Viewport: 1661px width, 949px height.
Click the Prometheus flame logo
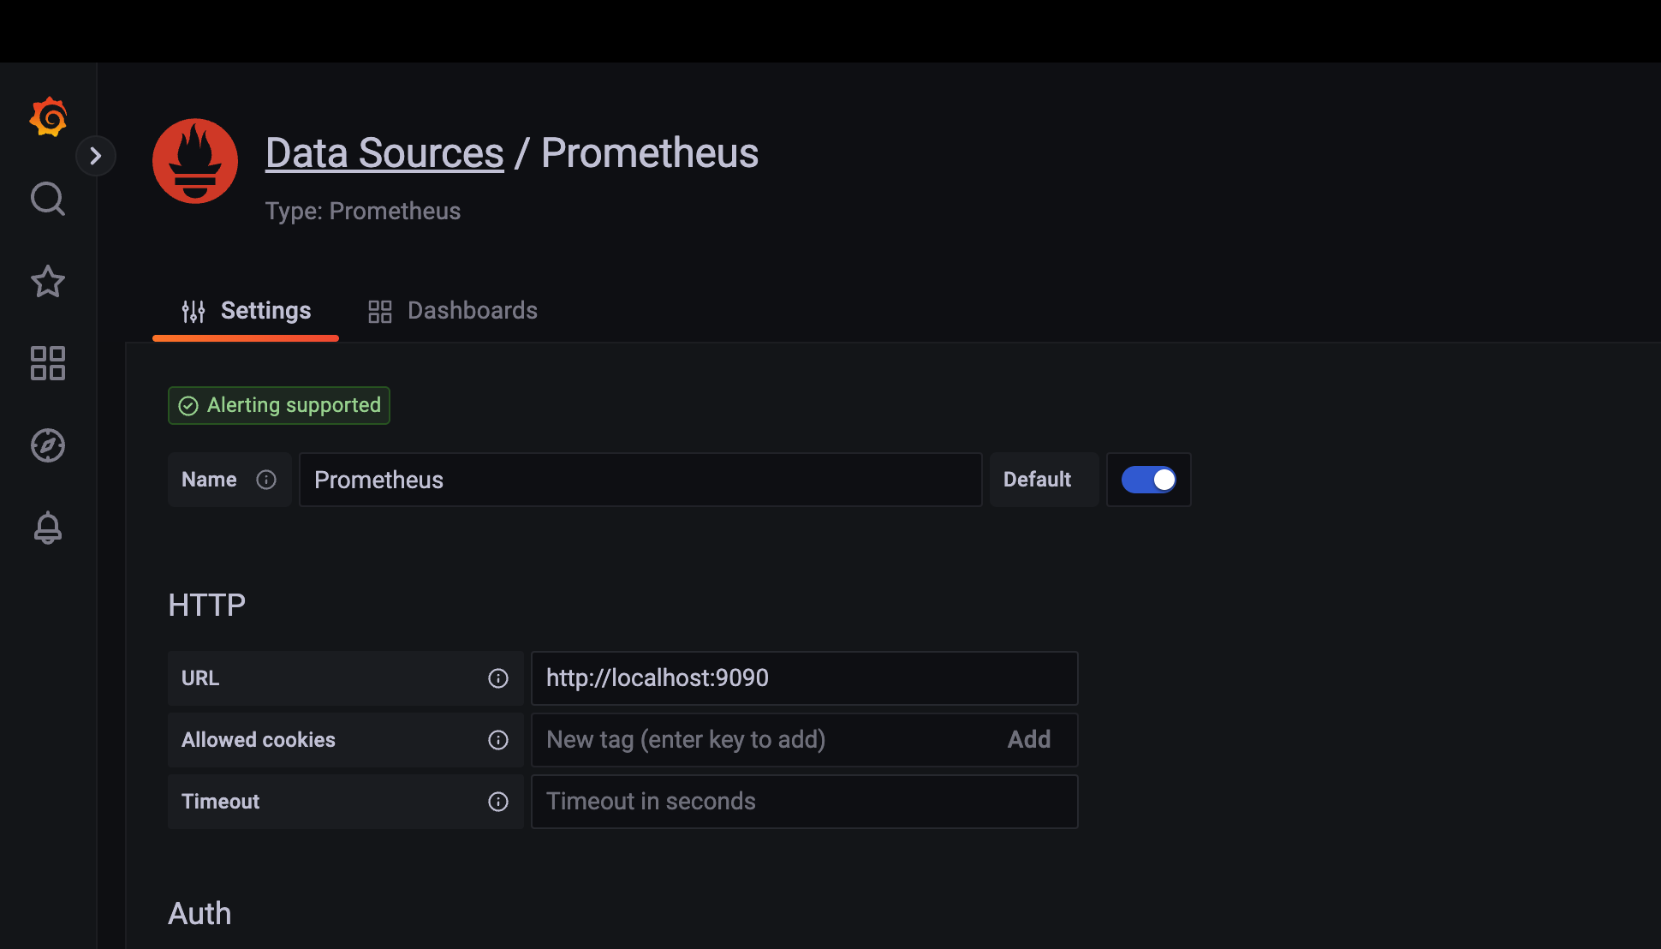[x=195, y=161]
